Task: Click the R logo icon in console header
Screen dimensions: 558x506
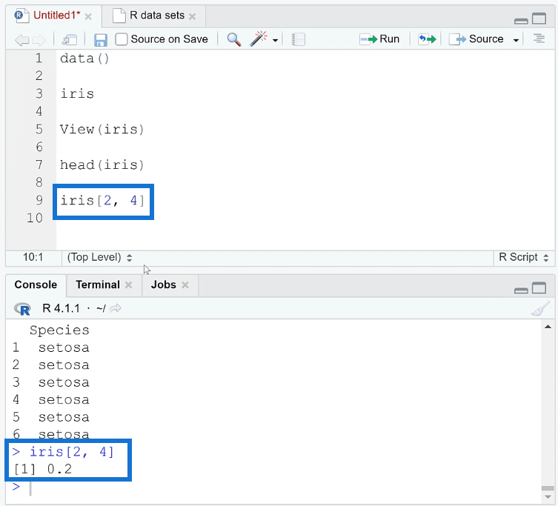Action: click(x=22, y=309)
